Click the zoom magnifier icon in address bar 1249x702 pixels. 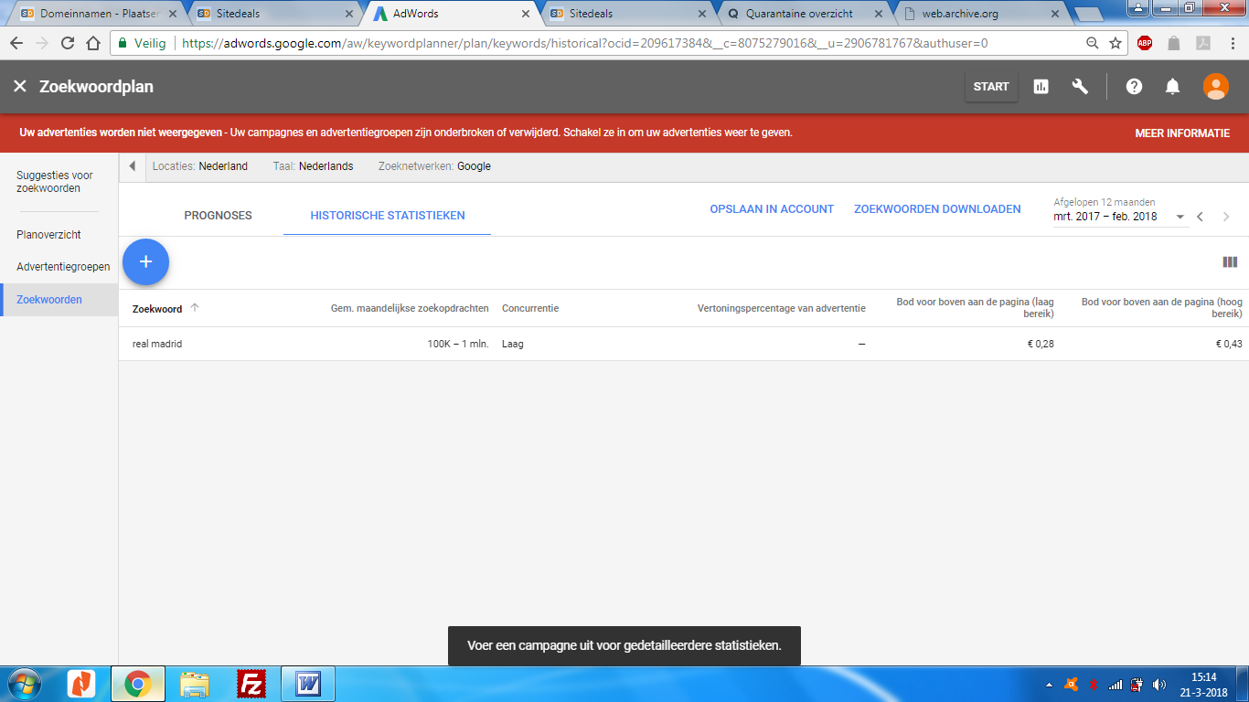tap(1092, 43)
